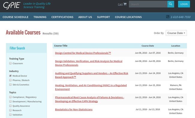
Task: Check the Compliance / Regulatory checkbox
Action: [x=10, y=97]
